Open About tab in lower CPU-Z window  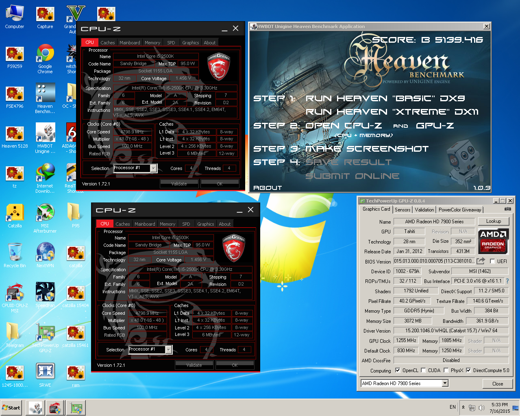coord(225,224)
